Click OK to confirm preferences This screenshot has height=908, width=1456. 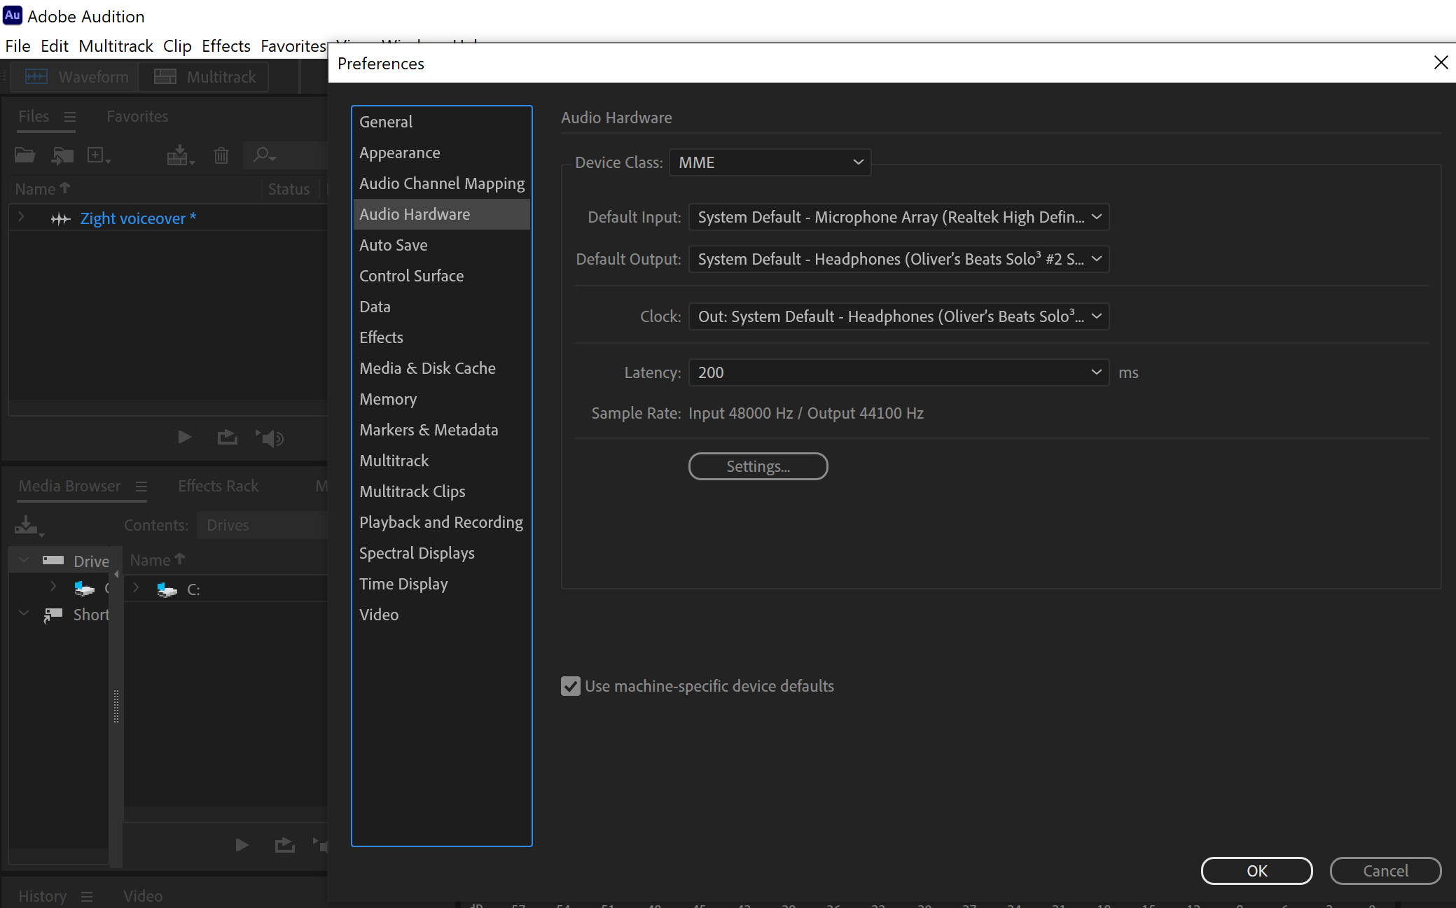(x=1256, y=871)
